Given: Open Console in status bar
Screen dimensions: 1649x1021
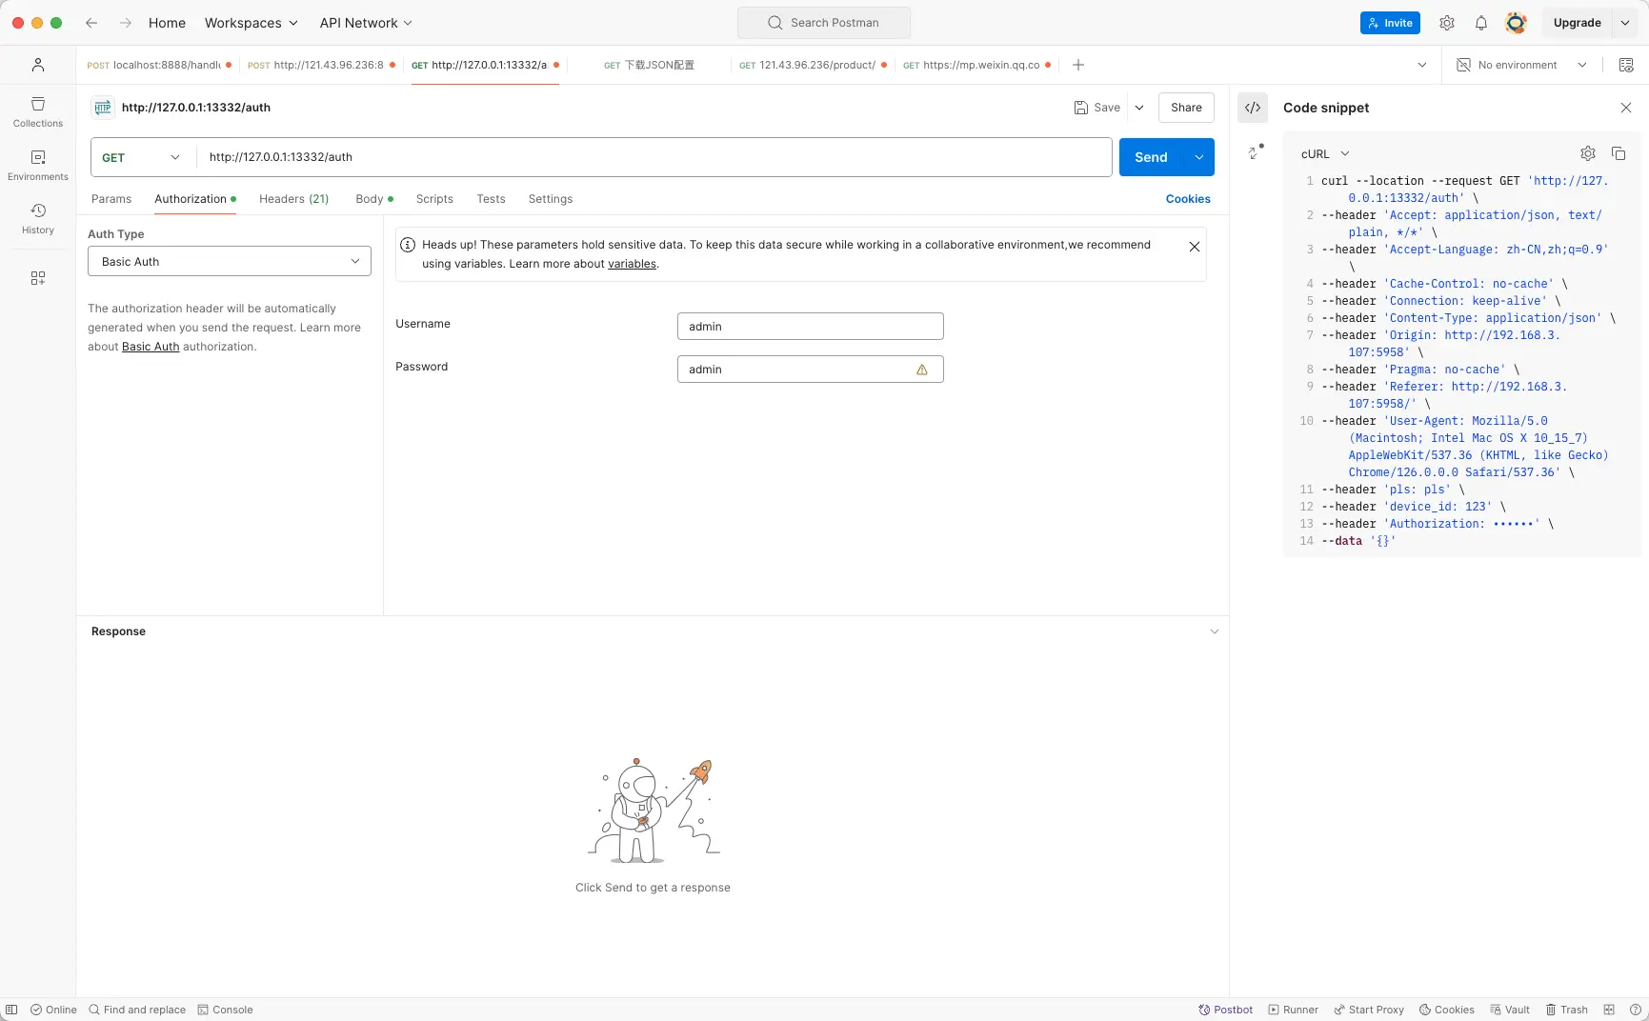Looking at the screenshot, I should pyautogui.click(x=225, y=1010).
